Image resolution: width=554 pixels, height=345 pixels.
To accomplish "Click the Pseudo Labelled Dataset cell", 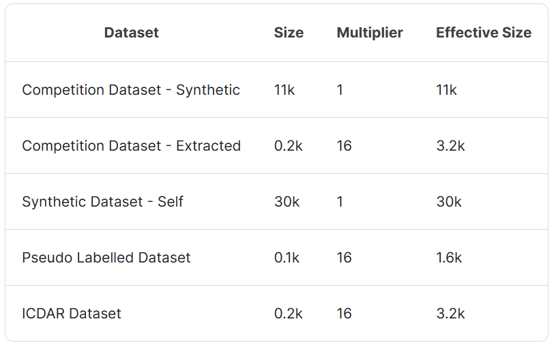I will point(106,258).
